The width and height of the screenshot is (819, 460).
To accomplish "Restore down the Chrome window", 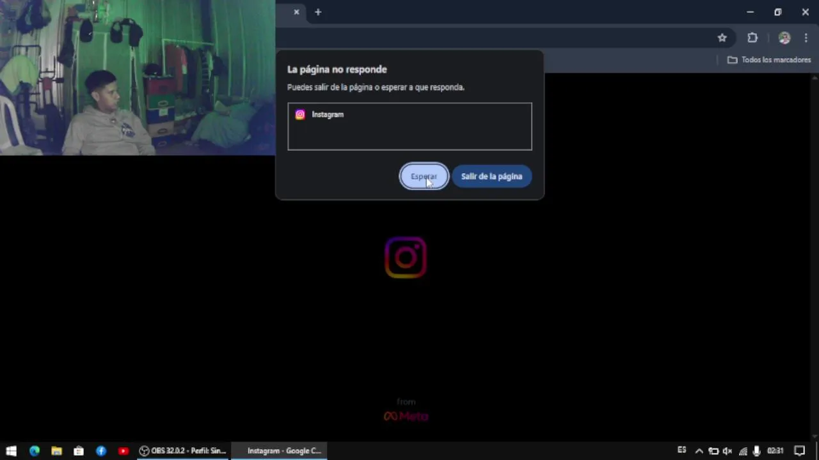I will click(777, 12).
